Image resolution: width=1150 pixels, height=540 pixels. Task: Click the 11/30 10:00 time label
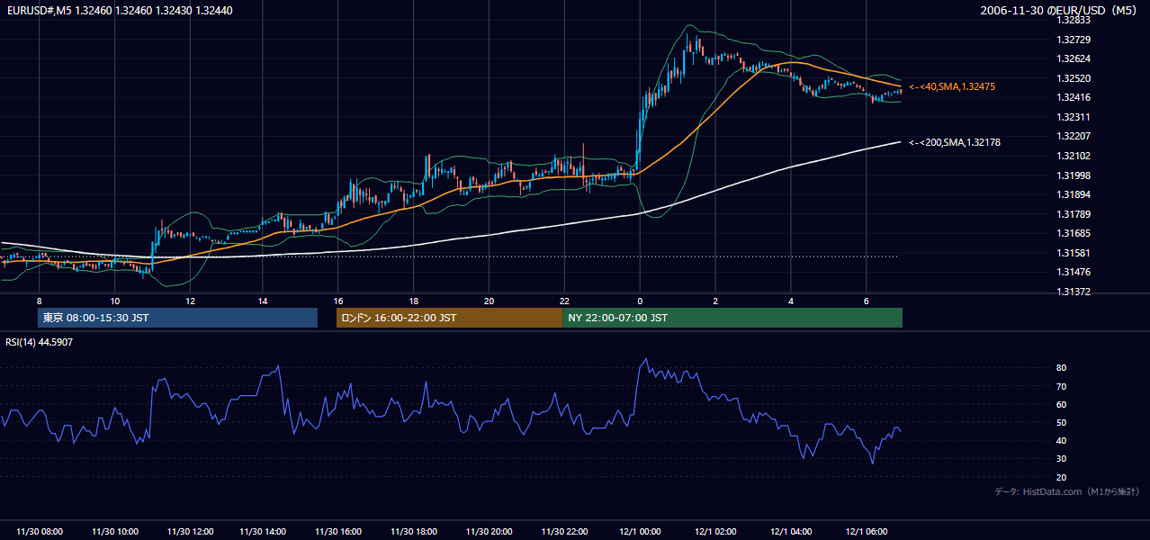tap(115, 532)
